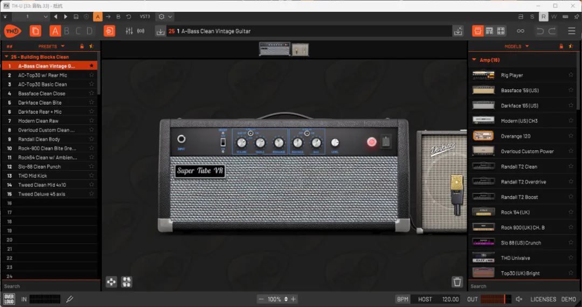The height and width of the screenshot is (307, 582).
Task: Open the host gear settings chevron
Action: [170, 17]
